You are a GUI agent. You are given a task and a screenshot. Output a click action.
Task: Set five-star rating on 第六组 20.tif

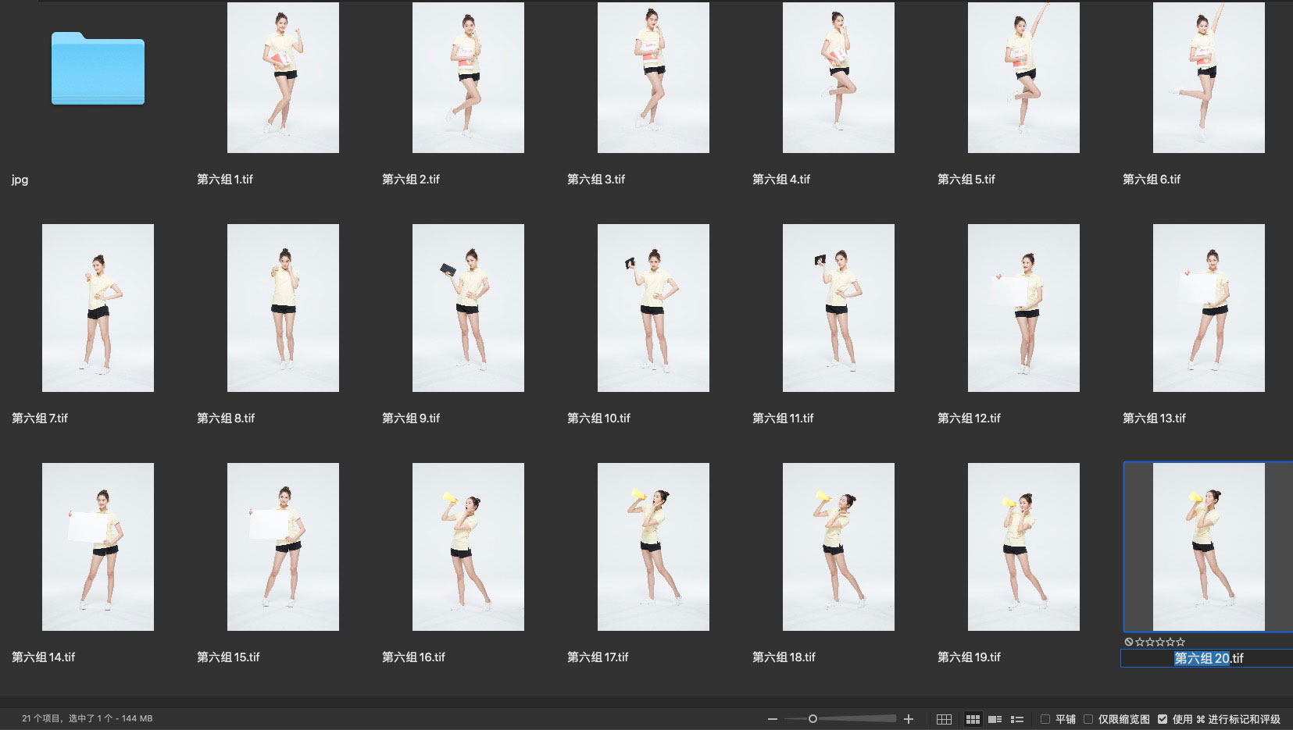tap(1180, 642)
